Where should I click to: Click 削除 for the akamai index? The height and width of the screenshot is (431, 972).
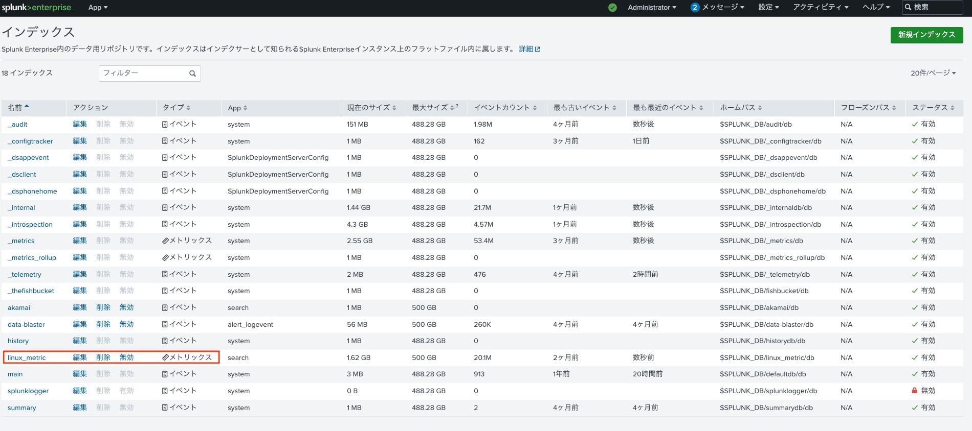103,307
